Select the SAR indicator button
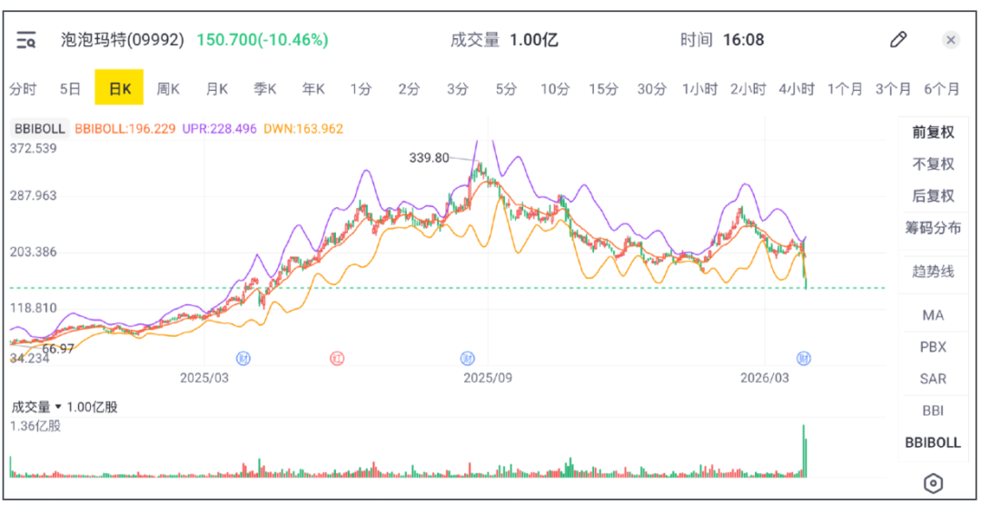Screen dimensions: 981x505 coord(933,379)
